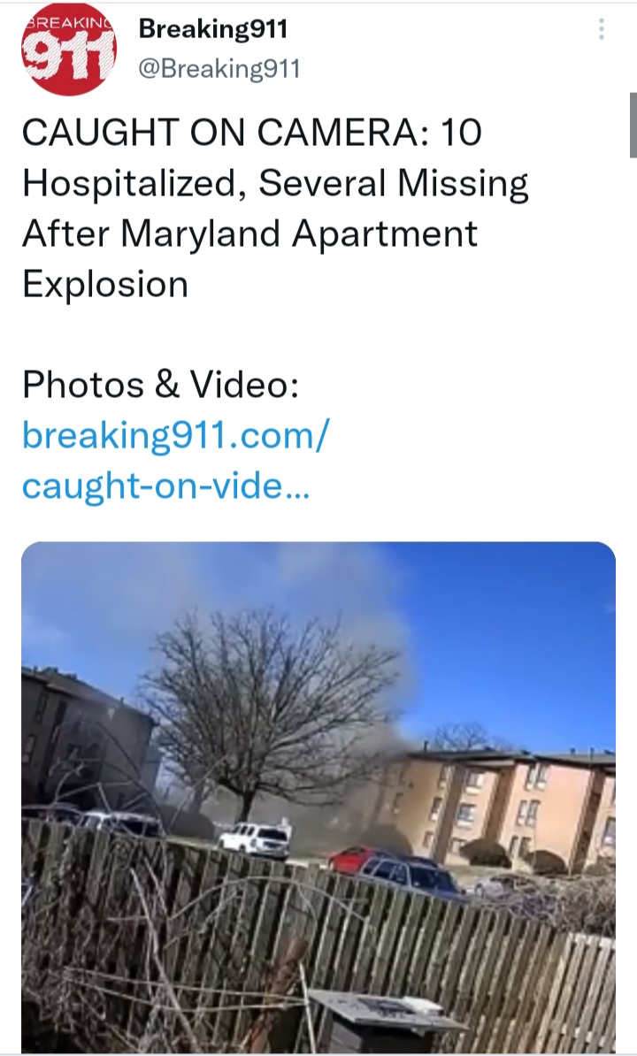The image size is (637, 1056).
Task: Open the apartment explosion image preview
Action: tap(318, 797)
